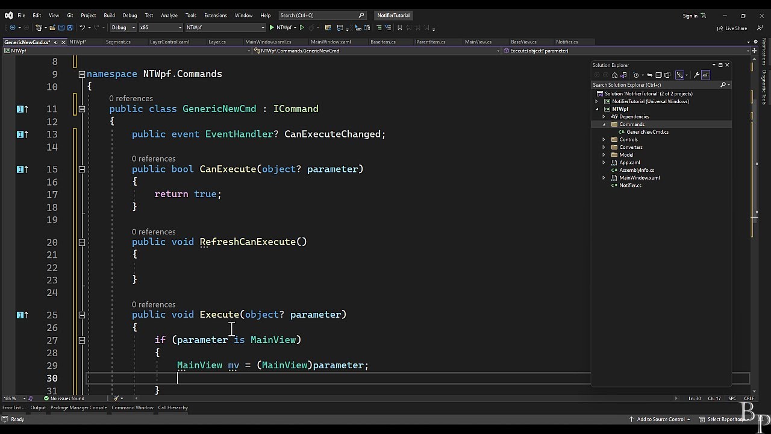Click the bookmark icon in the toolbar
The height and width of the screenshot is (434, 771).
(399, 27)
